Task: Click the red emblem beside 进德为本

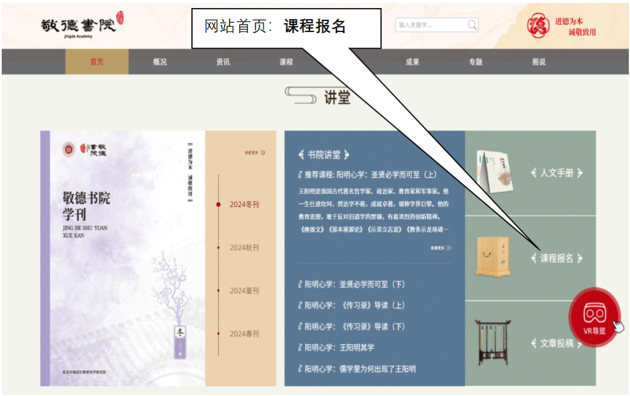Action: click(x=538, y=25)
